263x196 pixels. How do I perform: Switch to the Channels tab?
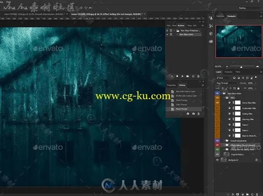[x=228, y=72]
